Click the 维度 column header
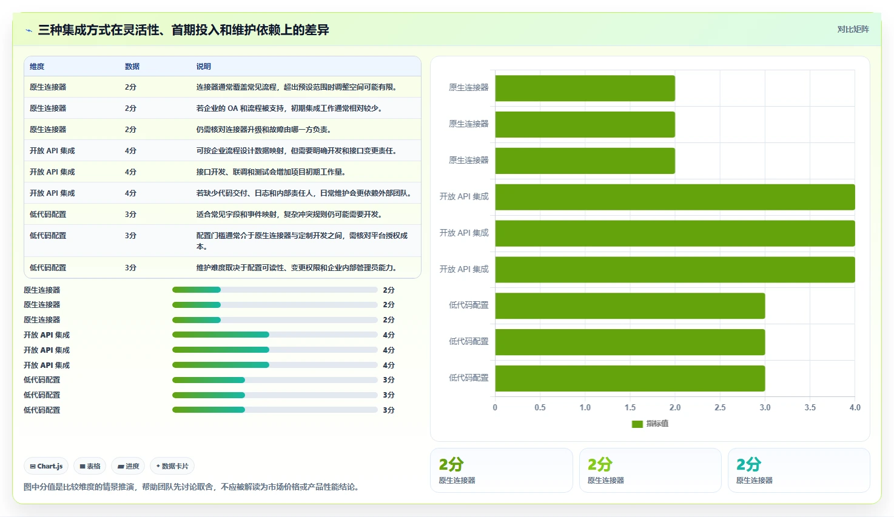Viewport: 894px width, 517px height. click(x=37, y=67)
